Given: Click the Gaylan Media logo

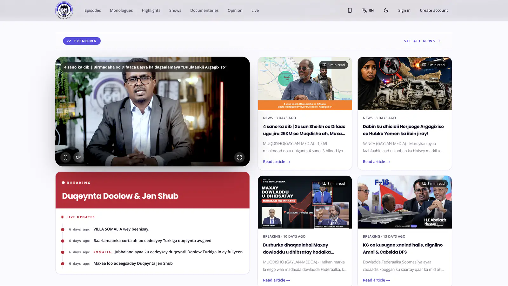Looking at the screenshot, I should point(64,10).
